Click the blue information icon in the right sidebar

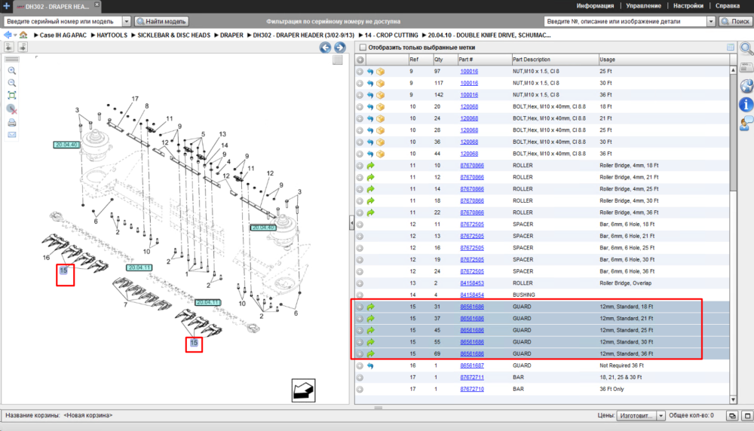tap(746, 104)
